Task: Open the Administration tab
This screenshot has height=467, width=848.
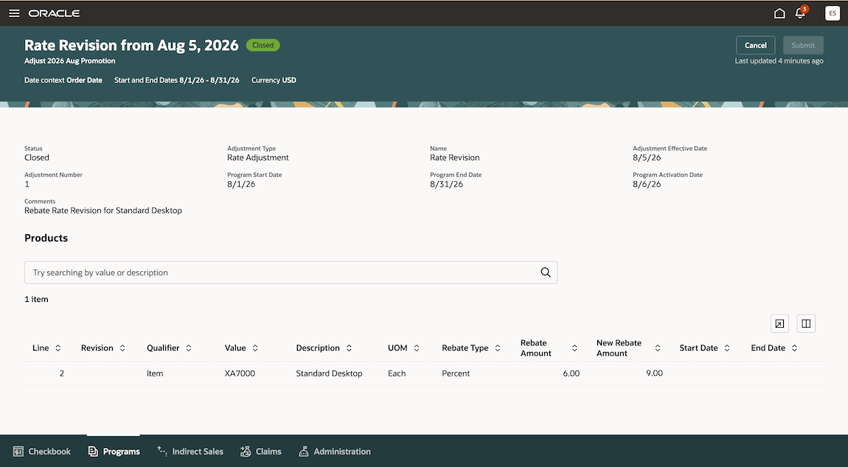Action: (x=335, y=452)
